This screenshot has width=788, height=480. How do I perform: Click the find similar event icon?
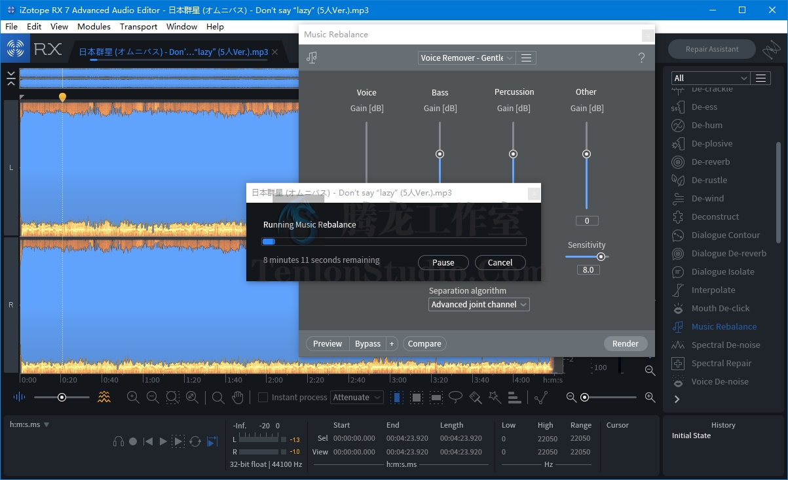[x=540, y=397]
